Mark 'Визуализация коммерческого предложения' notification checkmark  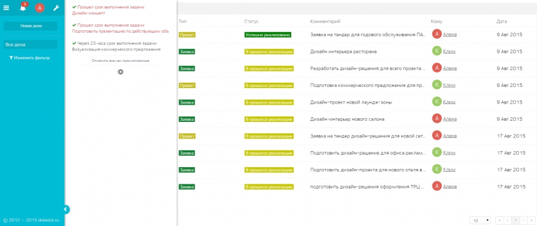(x=74, y=43)
